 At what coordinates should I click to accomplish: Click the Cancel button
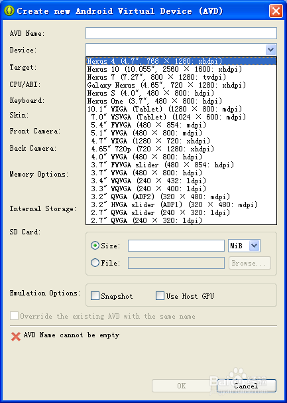tap(246, 386)
